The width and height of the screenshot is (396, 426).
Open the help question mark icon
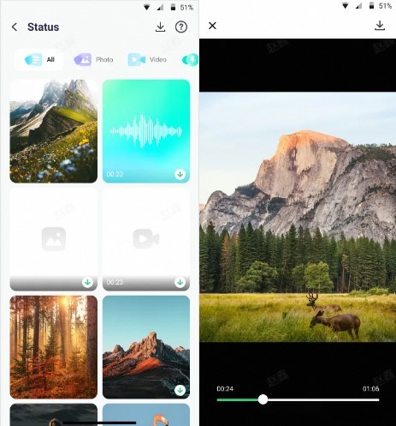(181, 27)
